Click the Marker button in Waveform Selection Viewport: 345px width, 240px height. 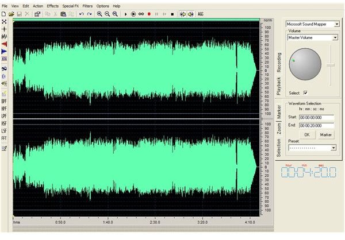coord(326,135)
